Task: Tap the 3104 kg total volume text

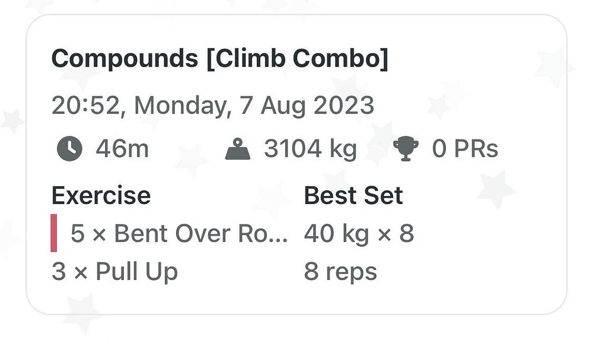Action: point(310,149)
